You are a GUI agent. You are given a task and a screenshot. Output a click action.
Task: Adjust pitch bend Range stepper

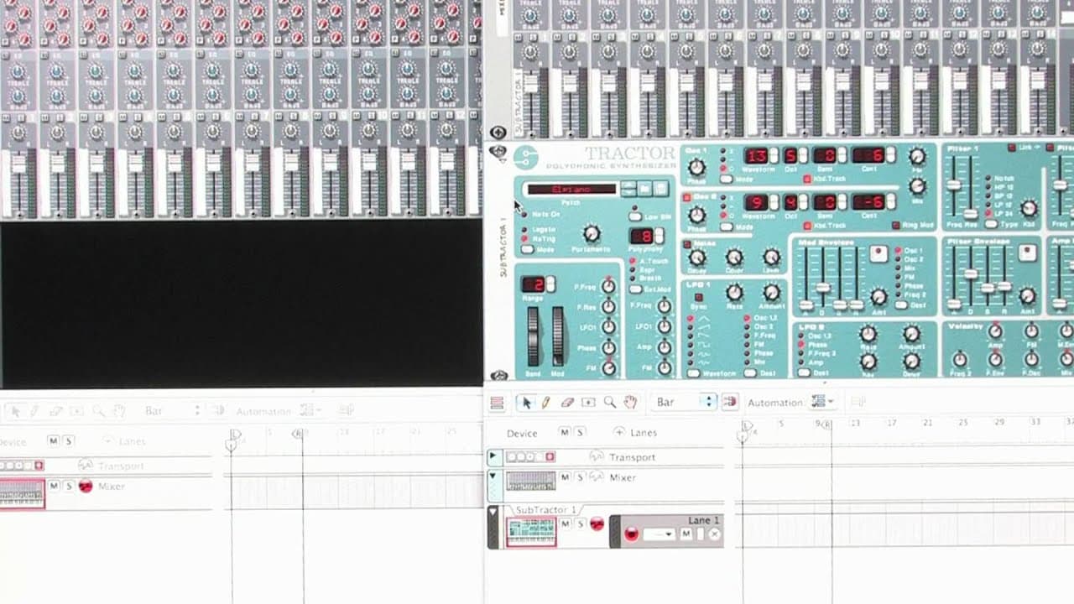(x=550, y=284)
